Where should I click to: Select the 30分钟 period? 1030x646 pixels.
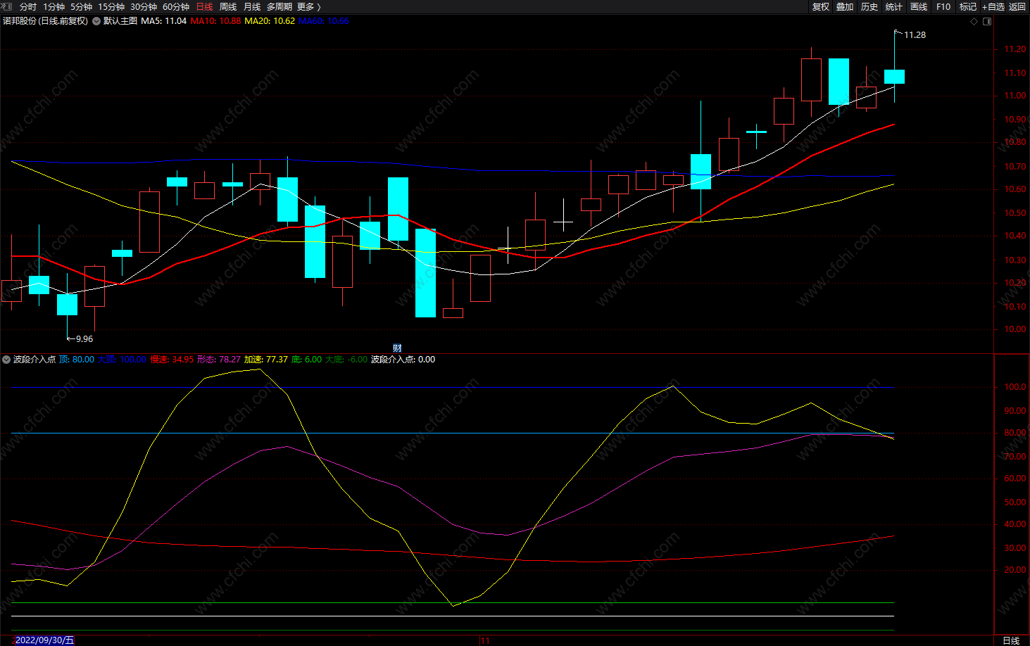[144, 6]
